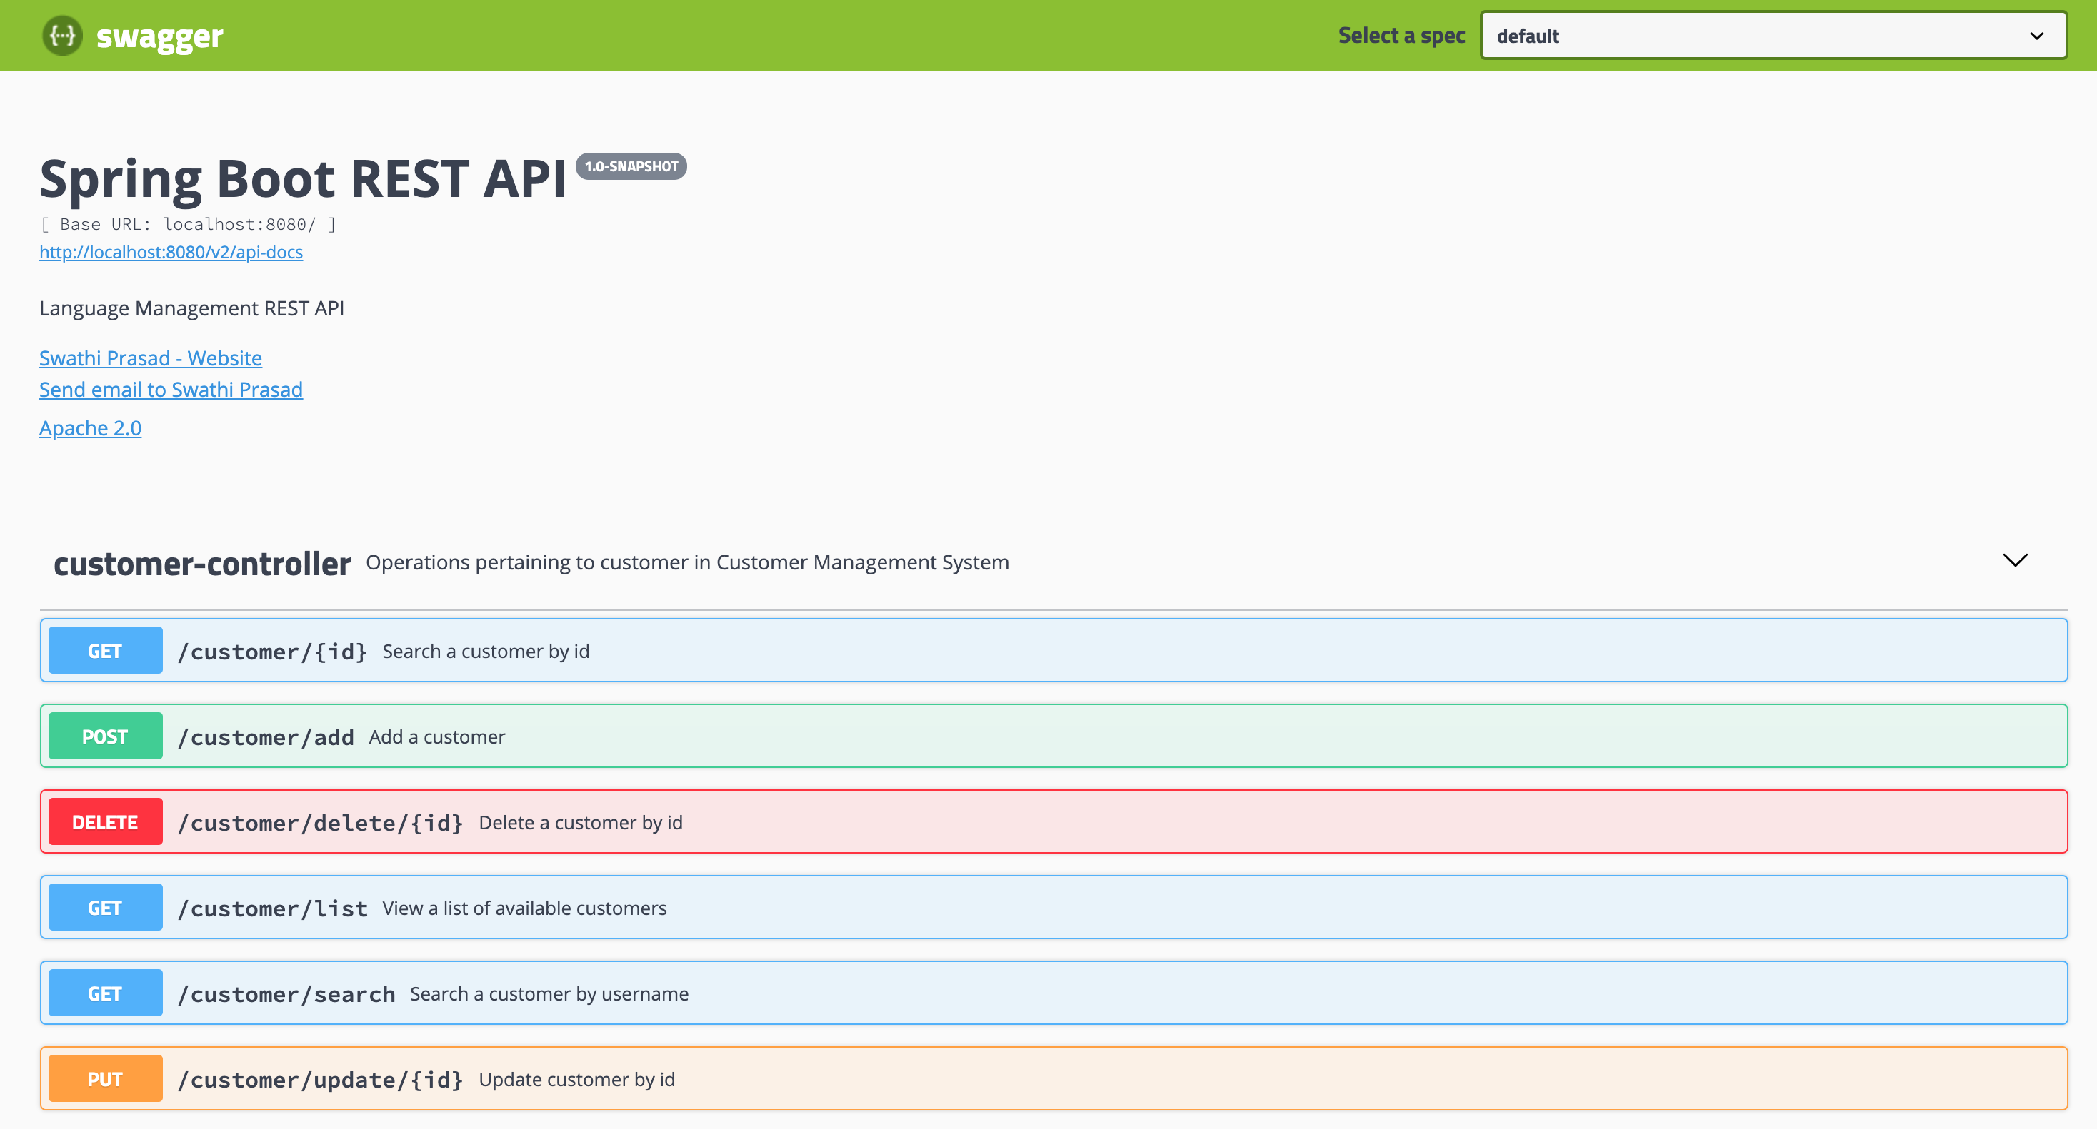Expand the /customer/delete/{id} endpoint path
Viewport: 2097px width, 1129px height.
click(321, 823)
